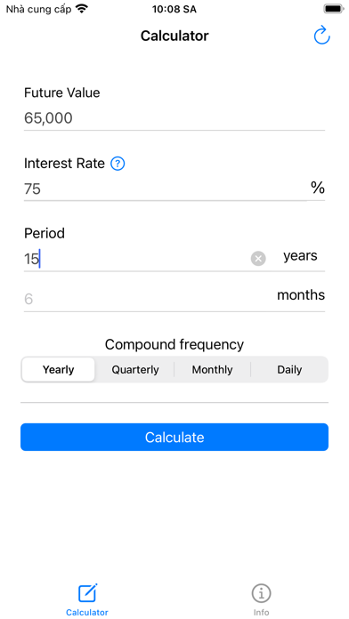Tap the battery indicator icon
Viewport: 349px width, 619px height.
point(334,9)
